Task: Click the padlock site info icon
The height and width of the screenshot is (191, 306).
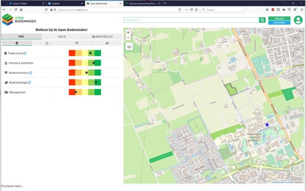Action: [x=51, y=10]
